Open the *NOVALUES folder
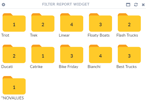Viewport: 146px width, 104px height. (14, 85)
